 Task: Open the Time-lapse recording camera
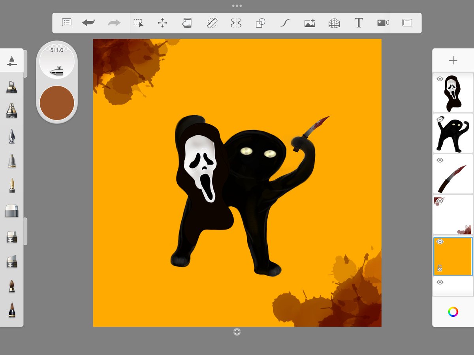coord(383,23)
